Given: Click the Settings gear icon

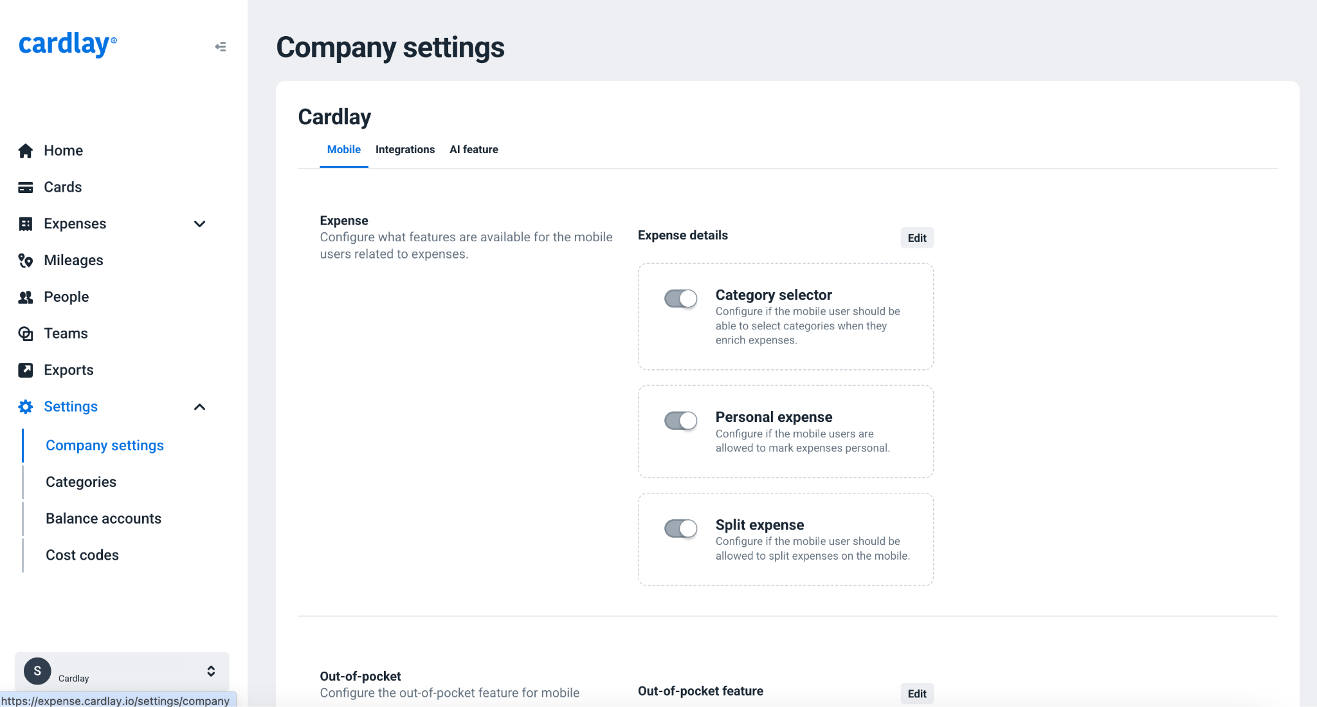Looking at the screenshot, I should 26,407.
